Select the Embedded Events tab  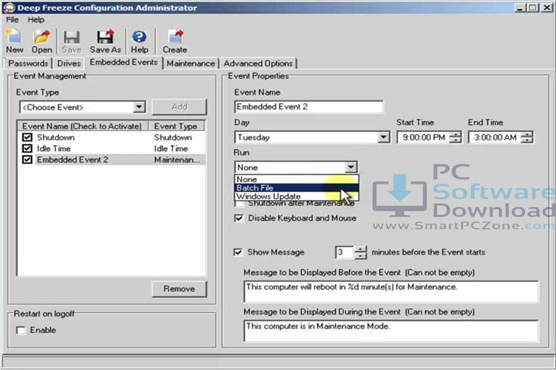click(124, 62)
